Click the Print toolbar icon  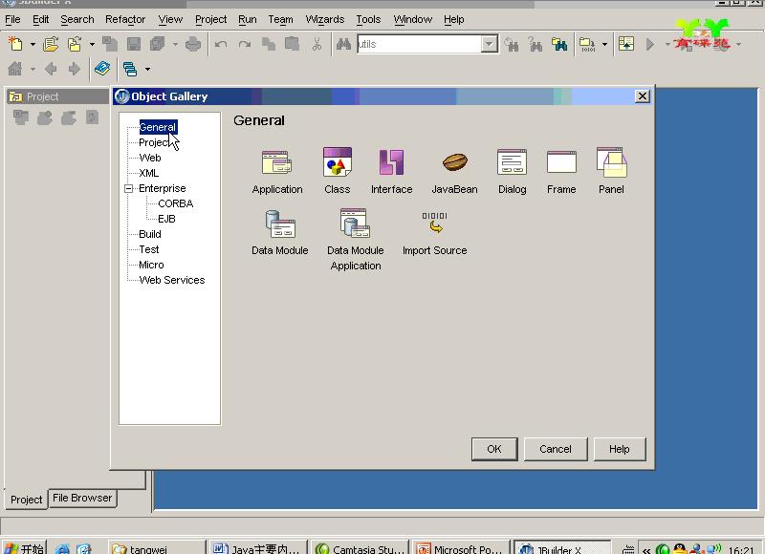[193, 44]
